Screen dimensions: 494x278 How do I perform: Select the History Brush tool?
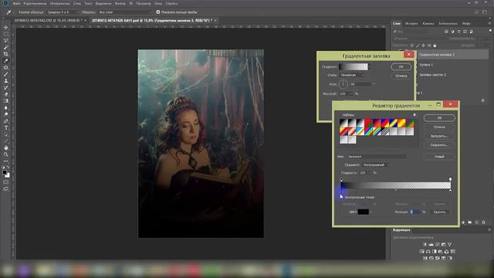[x=5, y=87]
